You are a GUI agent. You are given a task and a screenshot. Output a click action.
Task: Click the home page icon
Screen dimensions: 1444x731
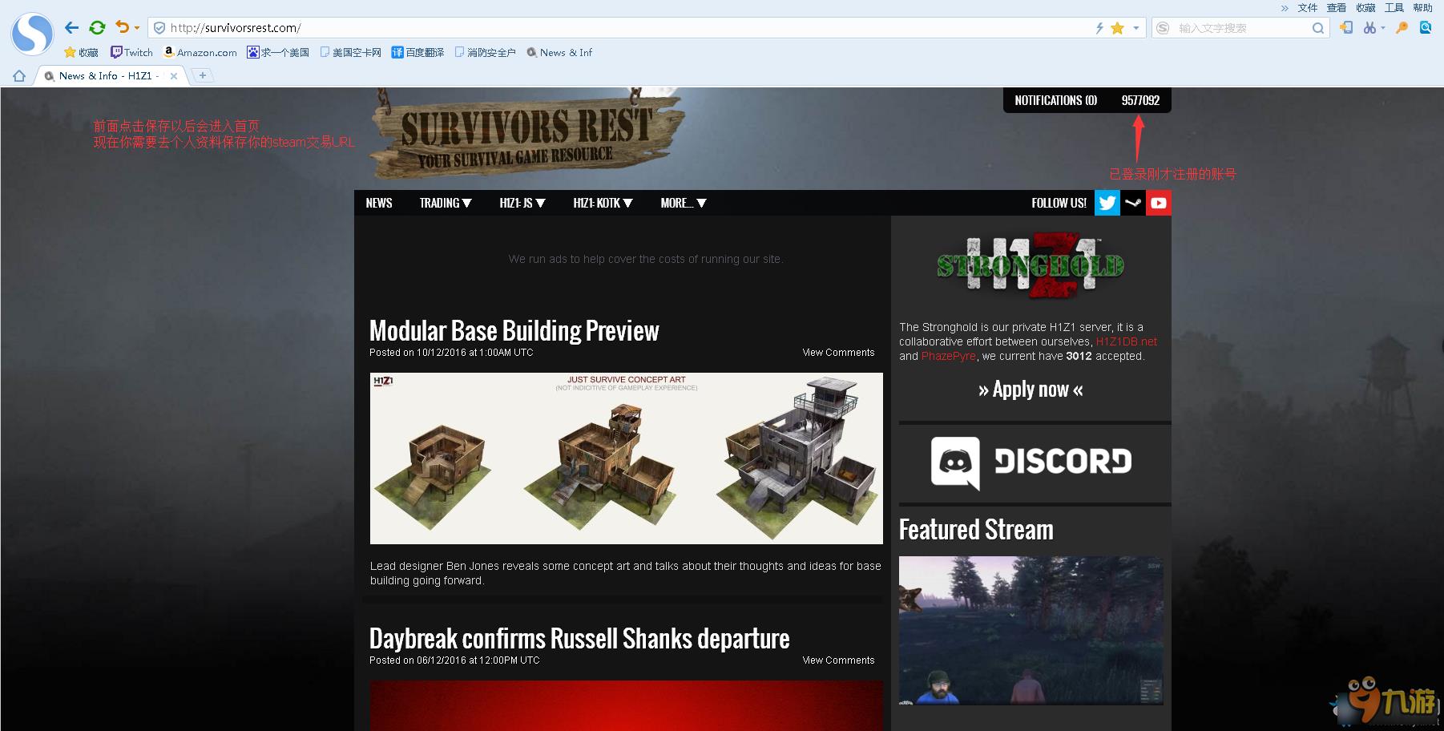[x=19, y=76]
